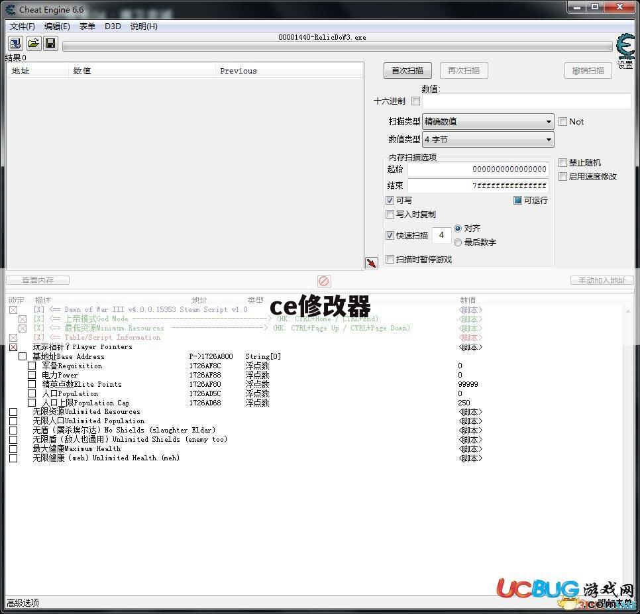The width and height of the screenshot is (640, 614).
Task: Open the process selector icon
Action: (x=15, y=43)
